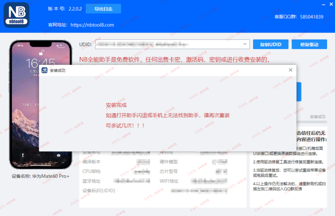335x216 pixels.
Task: Click the 可多试几次 message line
Action: coord(125,126)
